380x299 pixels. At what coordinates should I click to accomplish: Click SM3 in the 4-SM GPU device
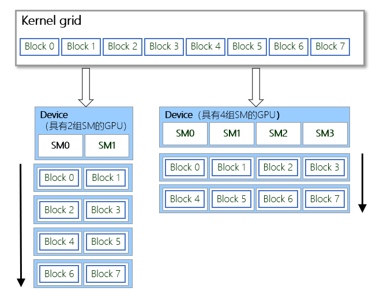(325, 134)
